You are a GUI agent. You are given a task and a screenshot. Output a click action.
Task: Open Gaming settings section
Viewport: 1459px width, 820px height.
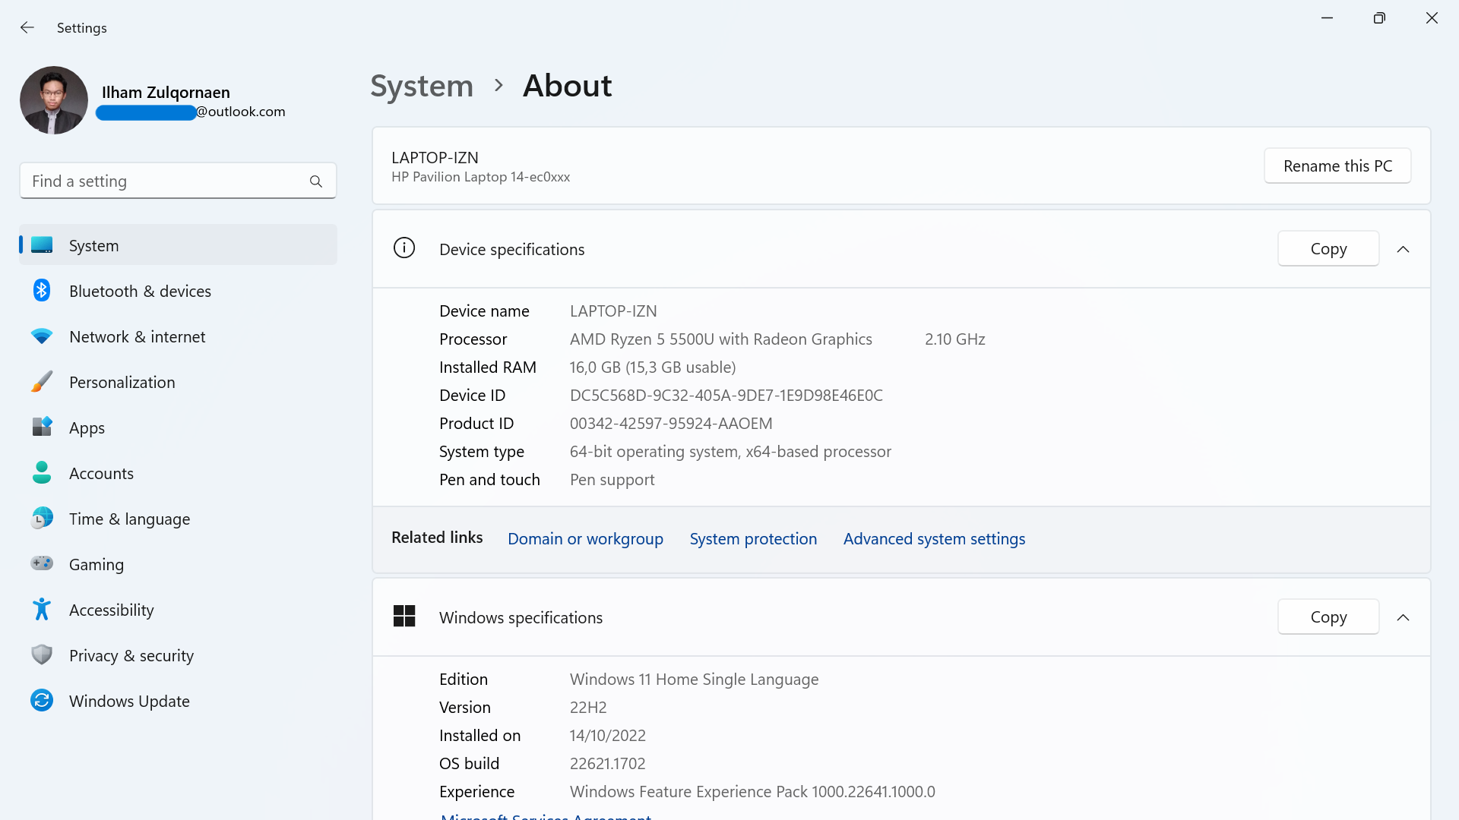(97, 563)
